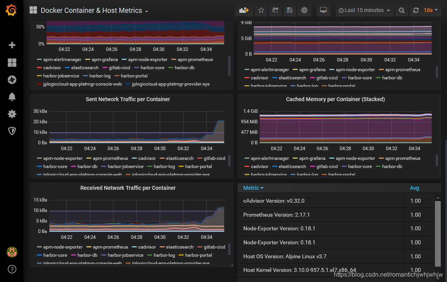Image resolution: width=447 pixels, height=282 pixels.
Task: Toggle apm-prometheus in Cached Memory legend
Action: click(x=403, y=158)
